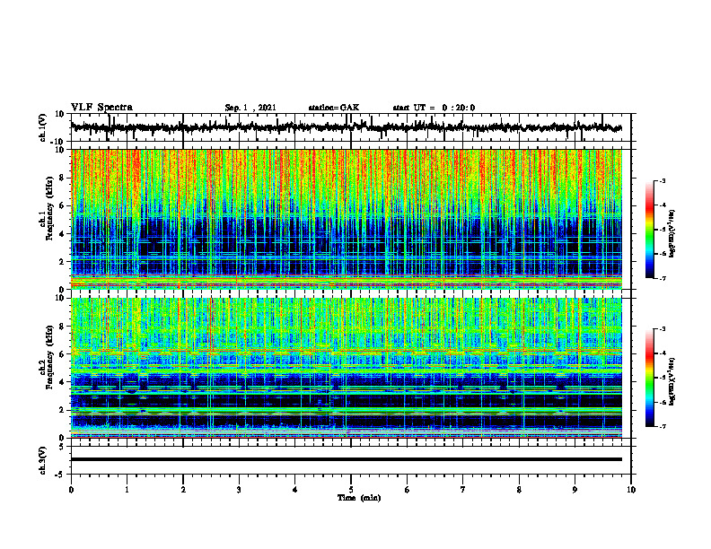Click the '2' kHz tick of ch.1 spectrogram
Image resolution: width=711 pixels, height=549 pixels.
pos(63,262)
